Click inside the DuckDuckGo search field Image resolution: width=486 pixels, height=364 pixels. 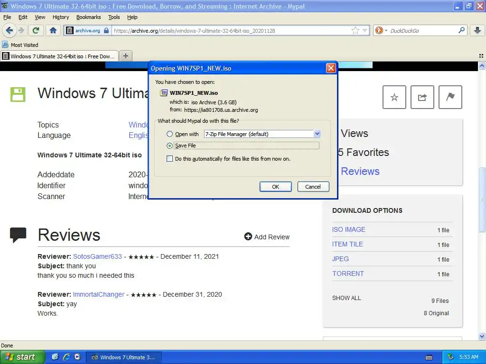click(x=423, y=31)
